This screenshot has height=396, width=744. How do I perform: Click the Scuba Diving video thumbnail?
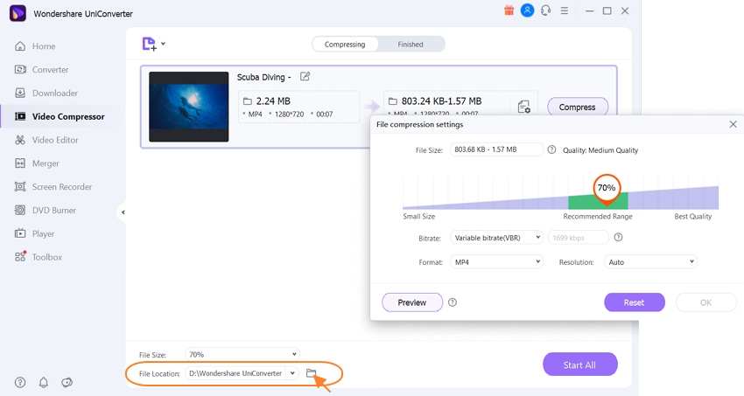[189, 107]
